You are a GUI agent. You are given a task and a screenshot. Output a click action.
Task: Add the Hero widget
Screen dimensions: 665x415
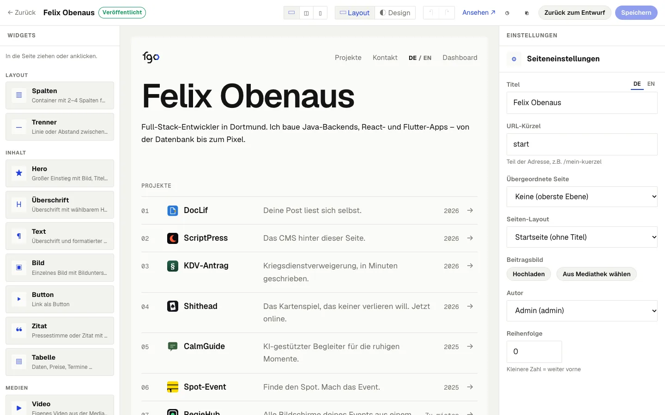click(x=60, y=173)
